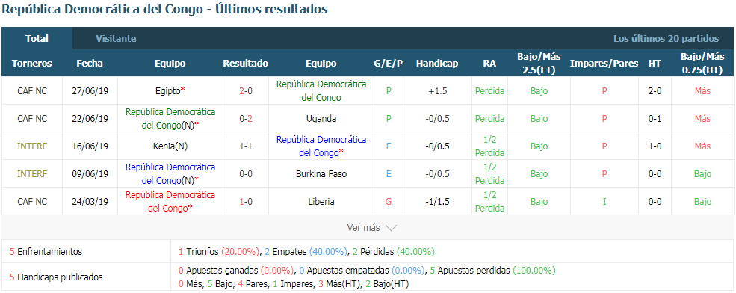Click the Handicap column header

click(x=437, y=64)
